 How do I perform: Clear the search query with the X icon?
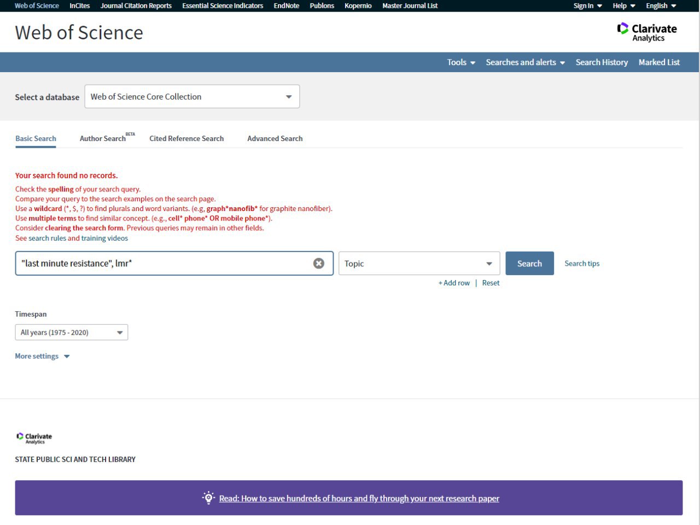coord(319,264)
